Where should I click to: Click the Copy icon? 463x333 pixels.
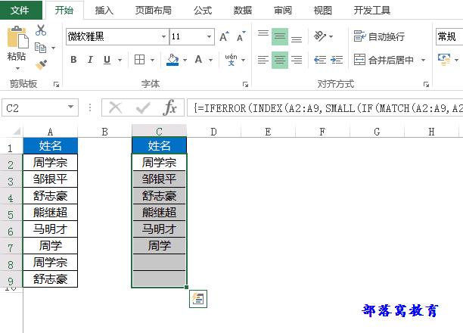(40, 48)
